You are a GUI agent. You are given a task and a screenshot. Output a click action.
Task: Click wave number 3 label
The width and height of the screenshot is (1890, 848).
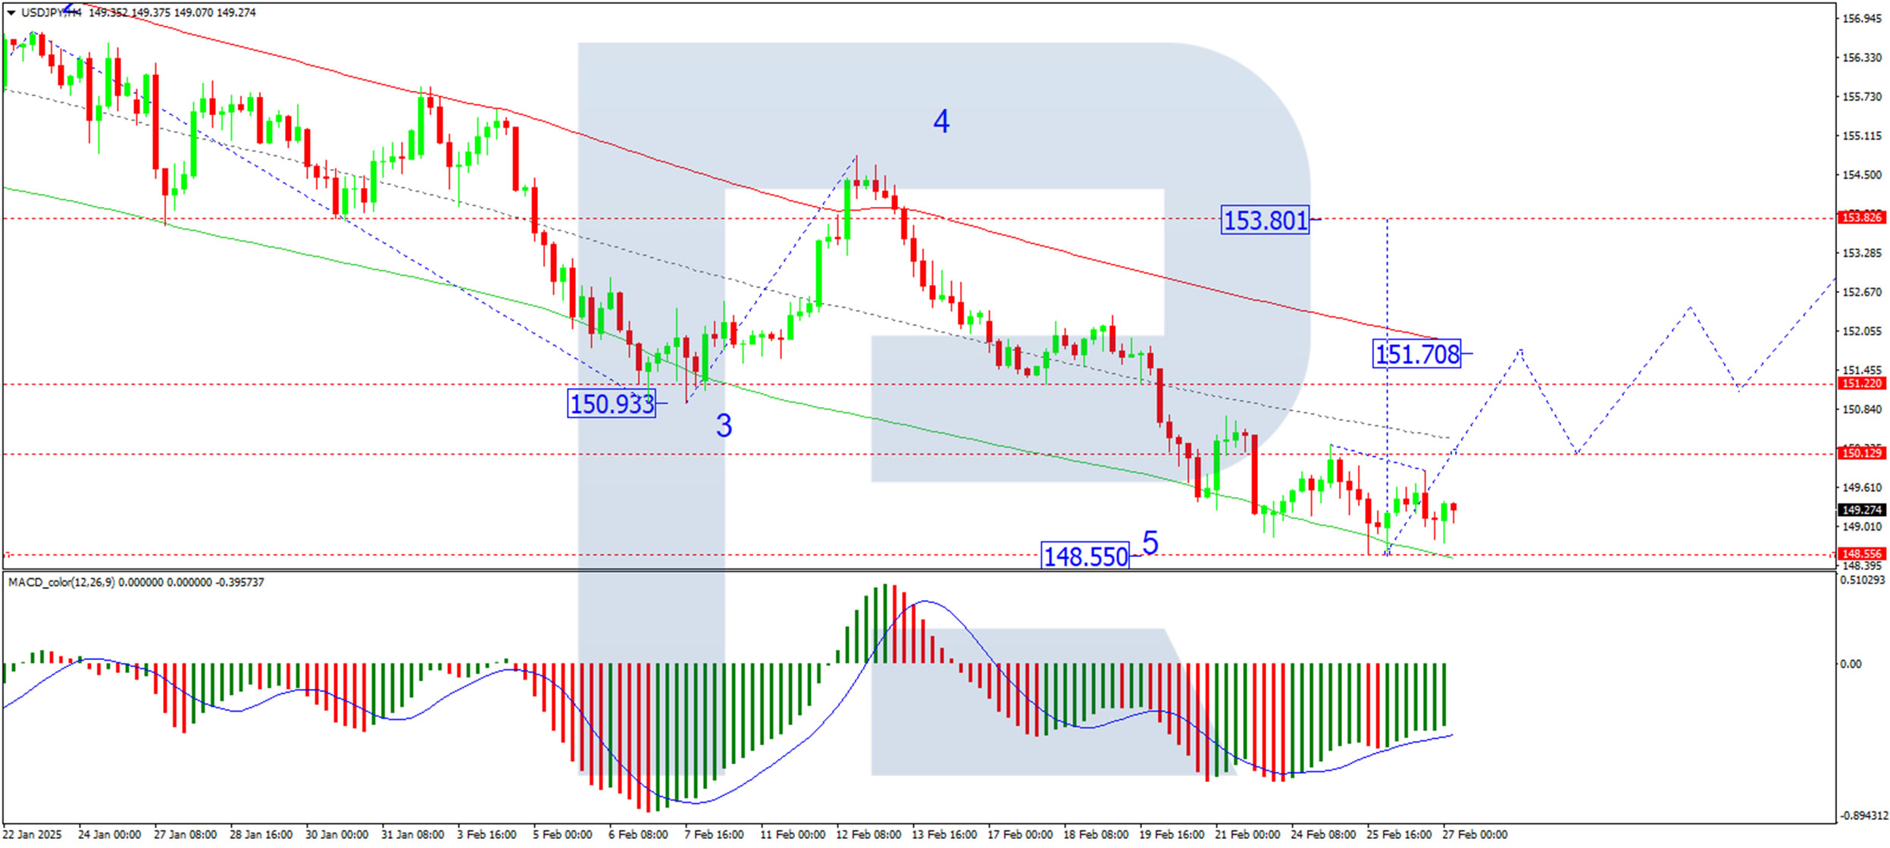coord(724,426)
